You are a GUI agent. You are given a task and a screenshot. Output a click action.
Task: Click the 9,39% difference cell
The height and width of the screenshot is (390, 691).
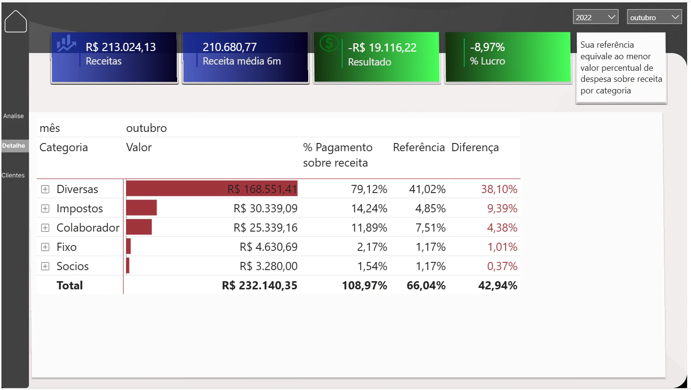click(x=502, y=208)
